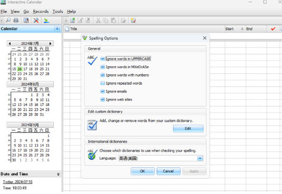Pin the Calendar panel with pushpin icon
This screenshot has width=282, height=194.
57,29
